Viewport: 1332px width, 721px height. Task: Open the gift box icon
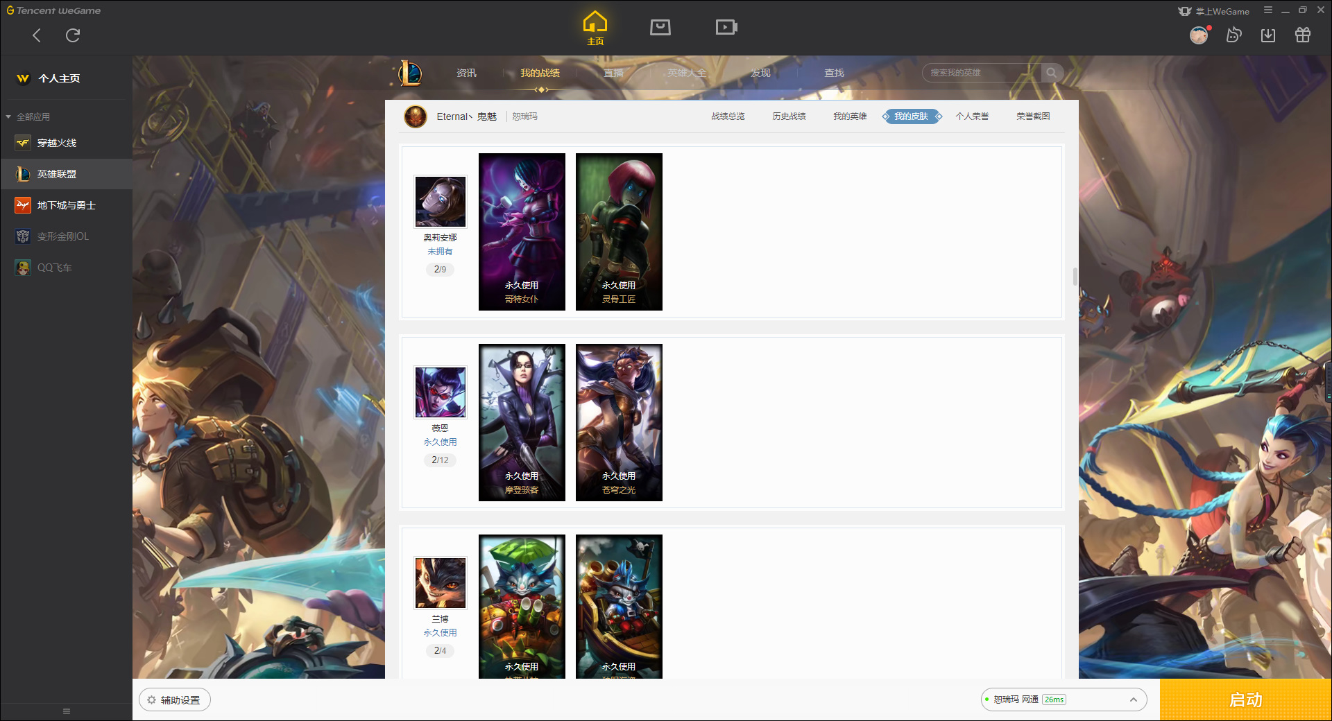(x=1303, y=35)
